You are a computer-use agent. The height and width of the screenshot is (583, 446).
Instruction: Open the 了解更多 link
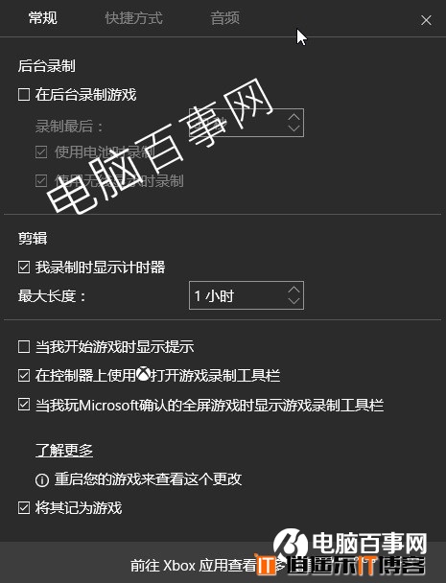coord(64,451)
